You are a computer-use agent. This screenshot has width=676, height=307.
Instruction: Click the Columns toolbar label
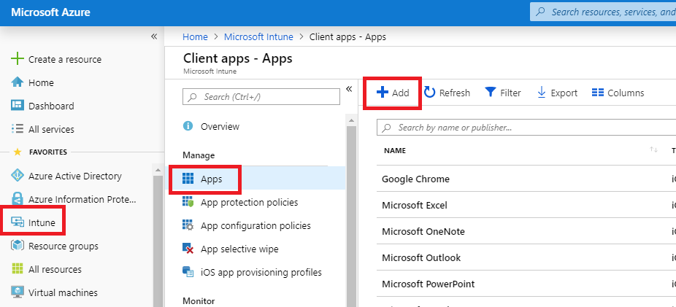click(626, 93)
